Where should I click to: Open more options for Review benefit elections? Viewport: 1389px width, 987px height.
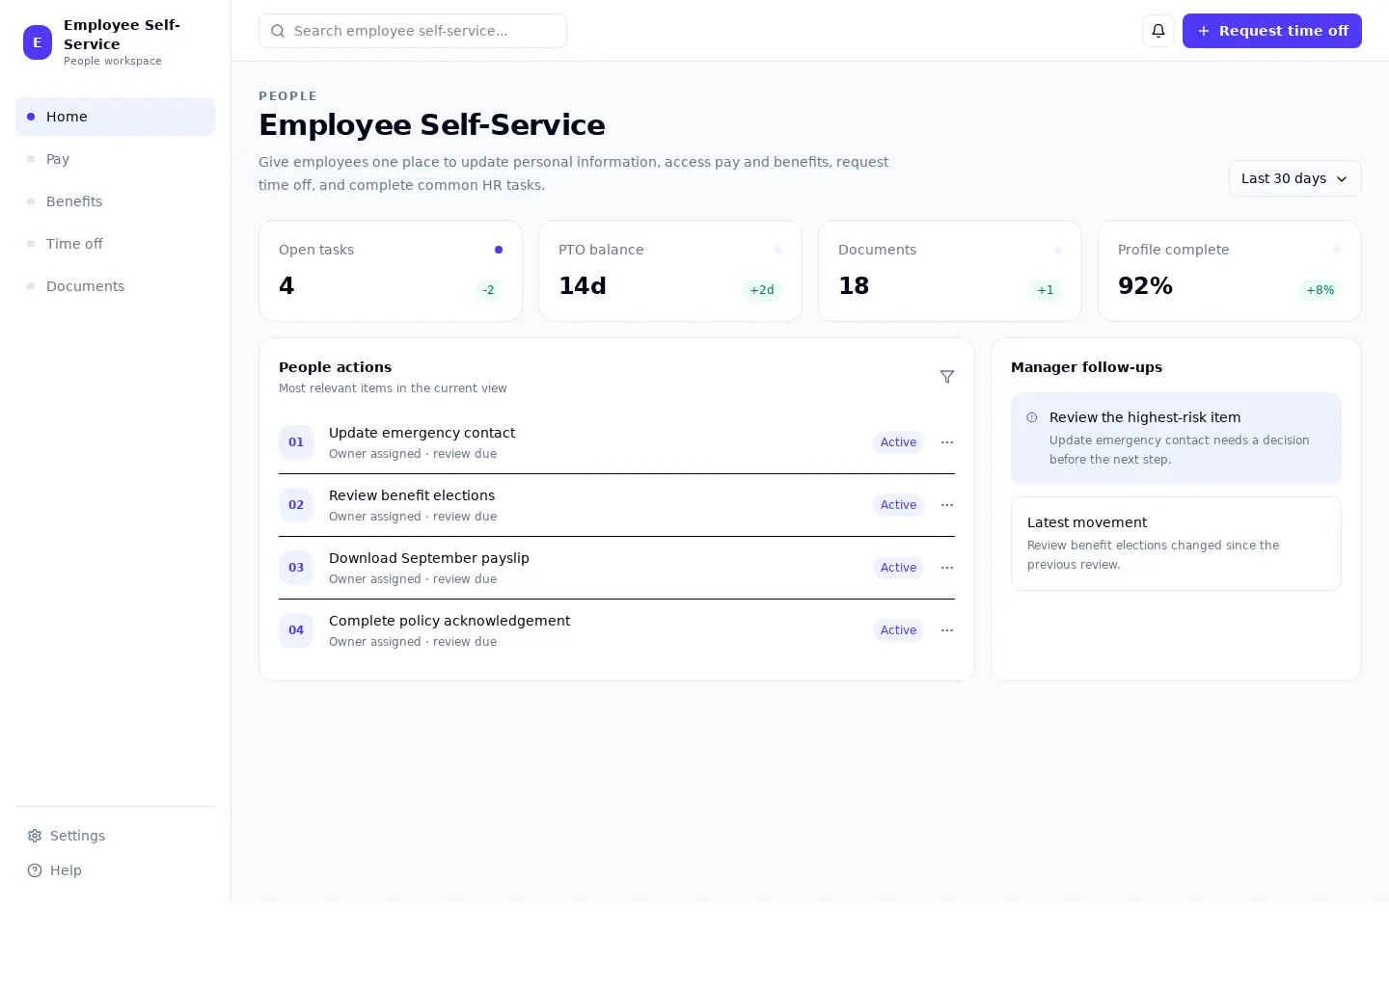[x=947, y=505]
